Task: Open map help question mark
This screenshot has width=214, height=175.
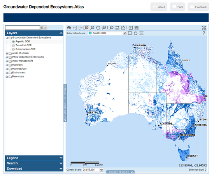Action: pos(204,33)
